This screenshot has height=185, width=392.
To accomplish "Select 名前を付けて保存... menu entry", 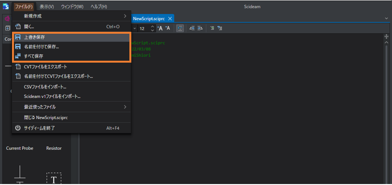I will (71, 47).
